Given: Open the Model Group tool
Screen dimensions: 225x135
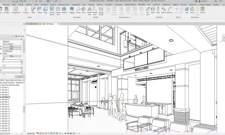Looking at the screenshot, I should coord(101,11).
